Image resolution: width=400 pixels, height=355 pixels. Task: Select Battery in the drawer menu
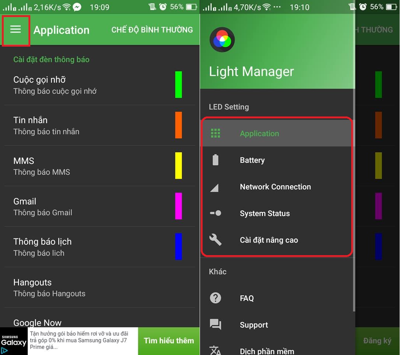(277, 160)
